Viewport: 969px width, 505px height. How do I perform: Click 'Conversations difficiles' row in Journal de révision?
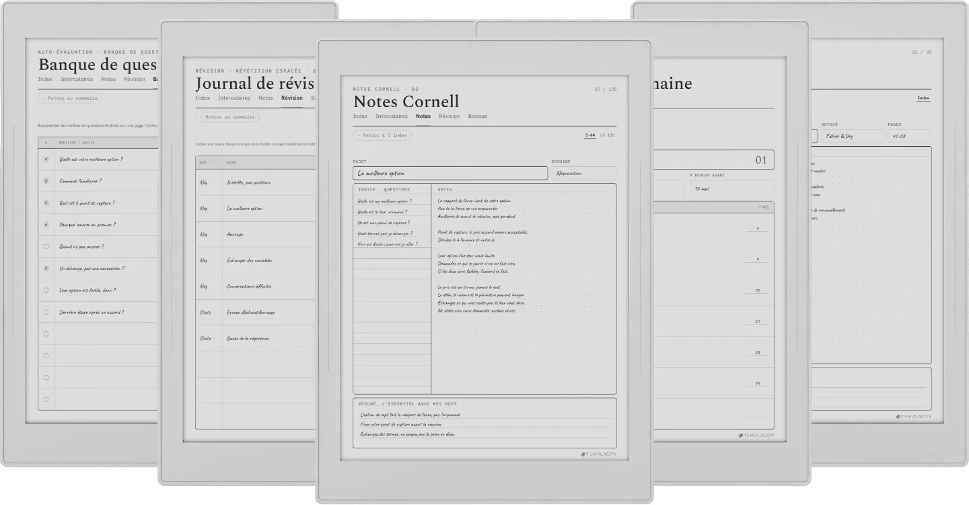pyautogui.click(x=256, y=286)
